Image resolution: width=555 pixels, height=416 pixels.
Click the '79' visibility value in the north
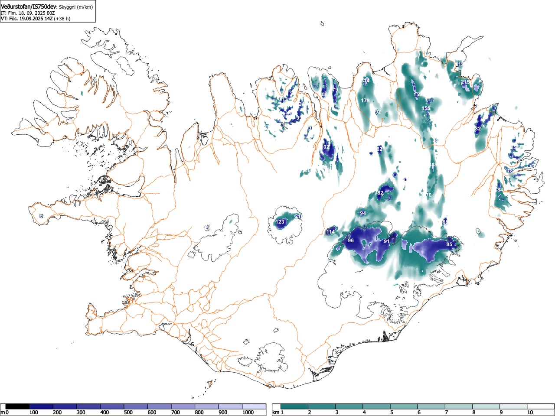[335, 90]
